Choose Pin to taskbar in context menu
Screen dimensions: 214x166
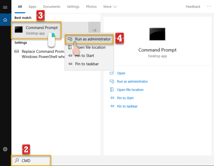pos(89,64)
